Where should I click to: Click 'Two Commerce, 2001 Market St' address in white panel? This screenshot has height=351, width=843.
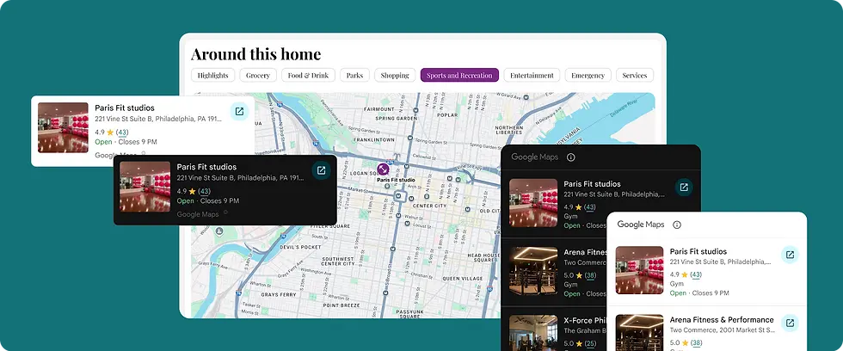click(723, 330)
